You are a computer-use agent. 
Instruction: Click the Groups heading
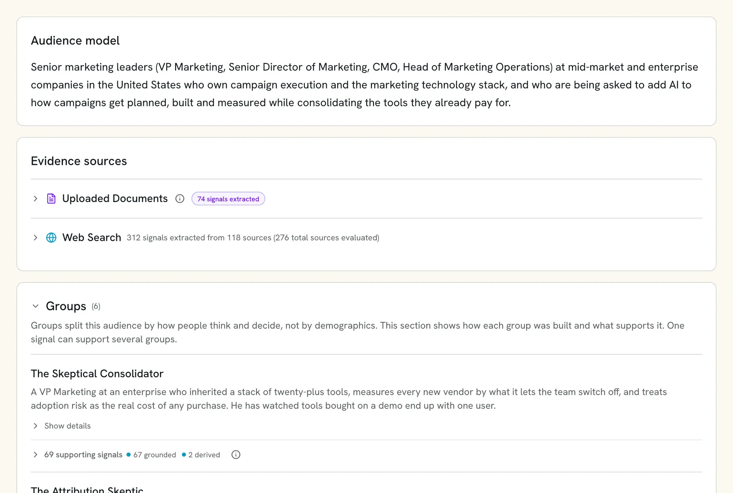(66, 306)
